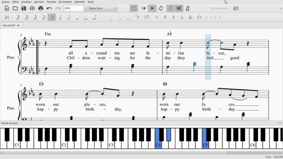Toggle Tom de concerto pitch button
Image resolution: width=283 pixels, height=159 pixels.
coord(218,8)
